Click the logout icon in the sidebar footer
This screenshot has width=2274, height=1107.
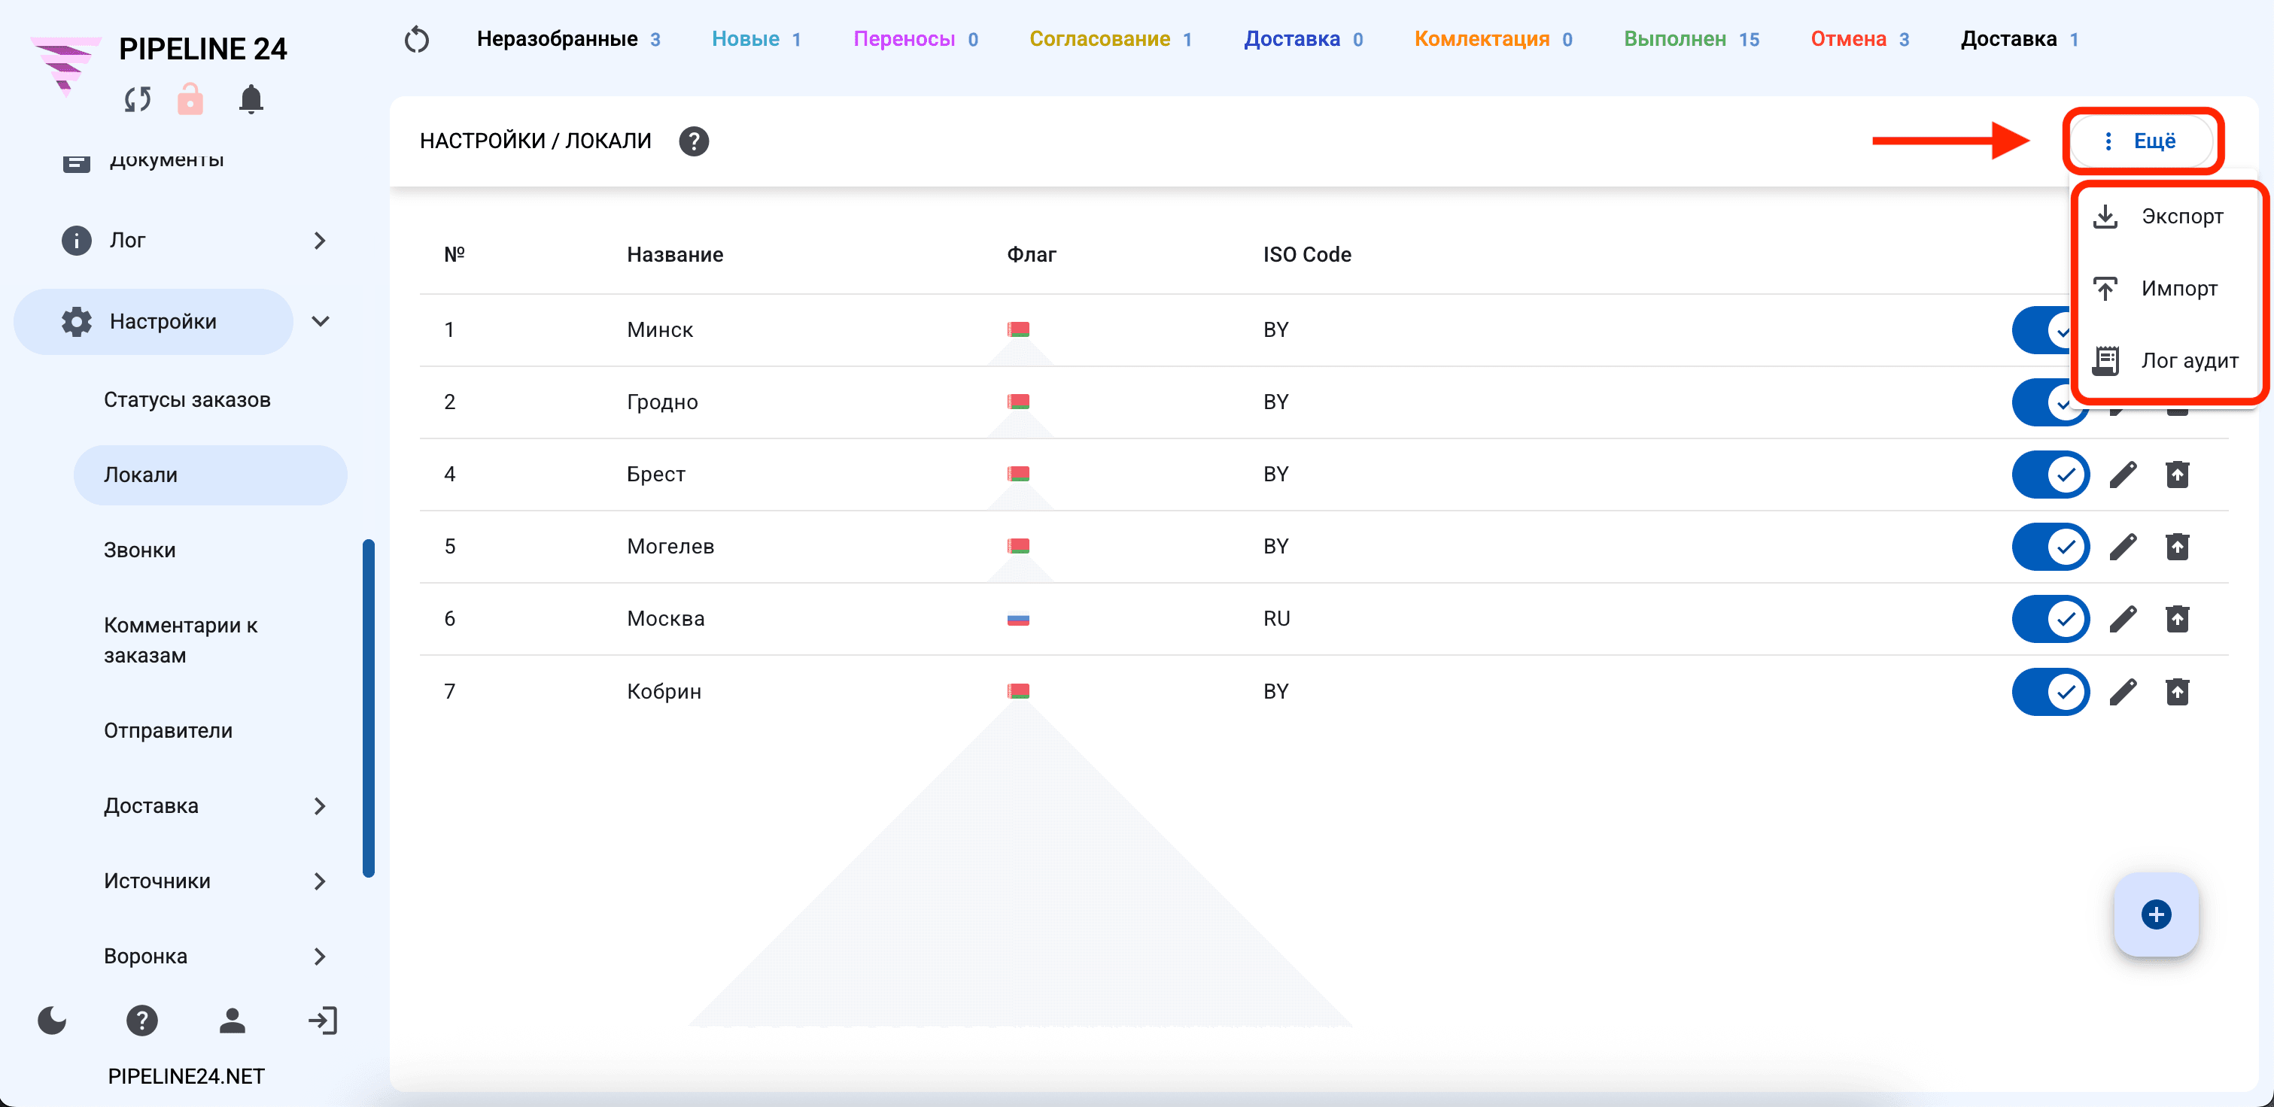(322, 1021)
